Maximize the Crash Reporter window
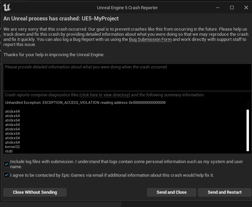252x207 pixels. [x=232, y=7]
